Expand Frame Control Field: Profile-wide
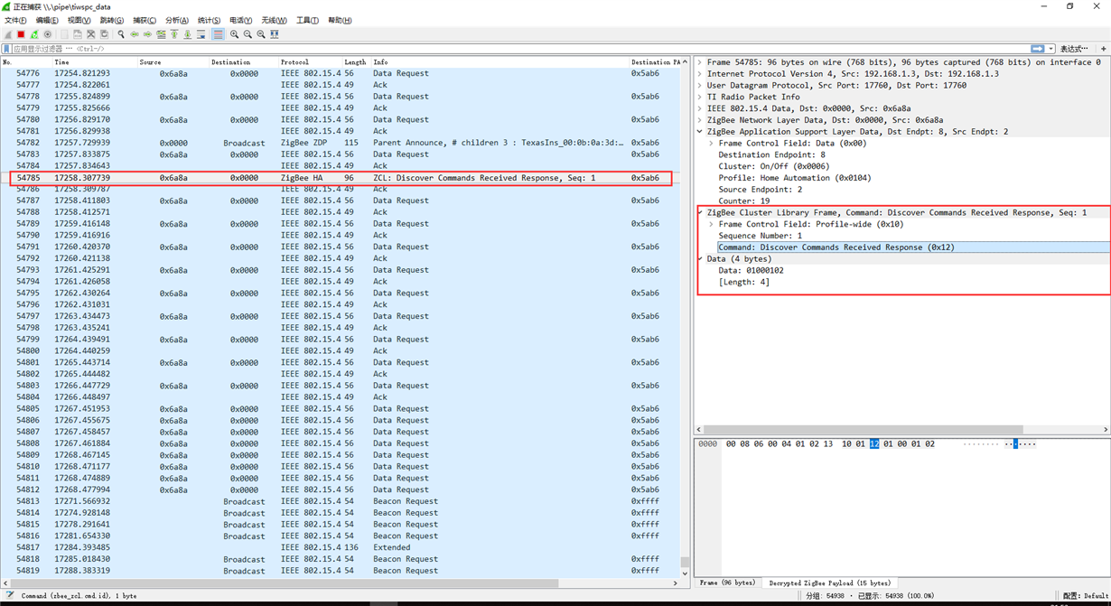The image size is (1111, 606). [x=712, y=224]
